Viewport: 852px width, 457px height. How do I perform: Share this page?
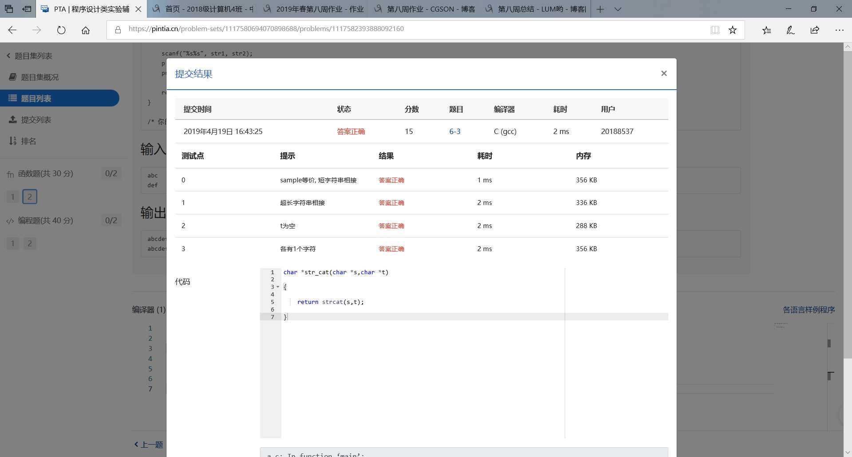click(815, 30)
